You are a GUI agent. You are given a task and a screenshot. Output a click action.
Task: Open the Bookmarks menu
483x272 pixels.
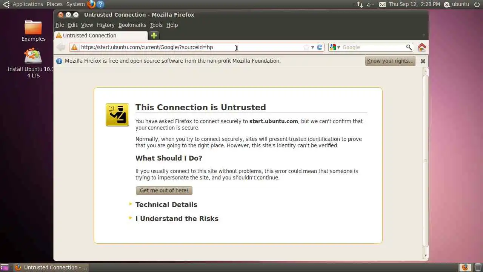(132, 25)
